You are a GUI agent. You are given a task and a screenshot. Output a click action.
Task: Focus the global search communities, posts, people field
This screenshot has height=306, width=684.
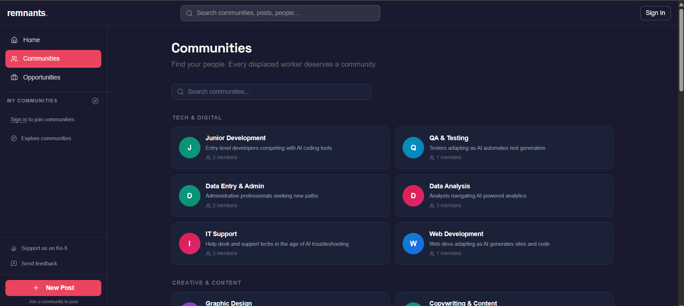click(x=280, y=13)
